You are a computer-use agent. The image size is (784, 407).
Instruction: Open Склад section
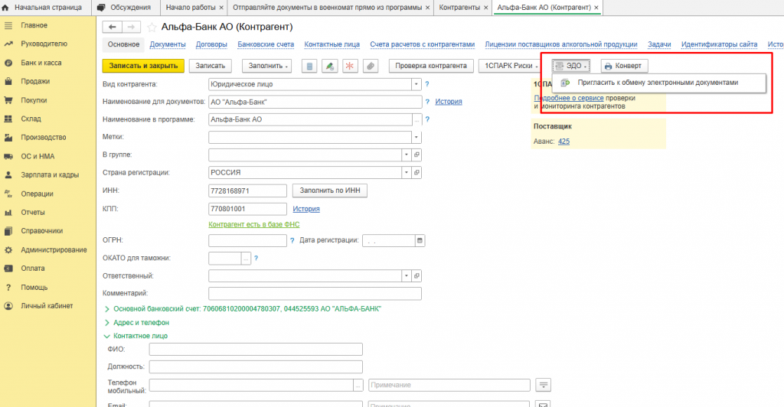point(31,119)
